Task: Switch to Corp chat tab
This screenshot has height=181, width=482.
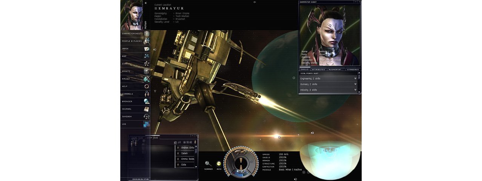Action: pos(152,138)
